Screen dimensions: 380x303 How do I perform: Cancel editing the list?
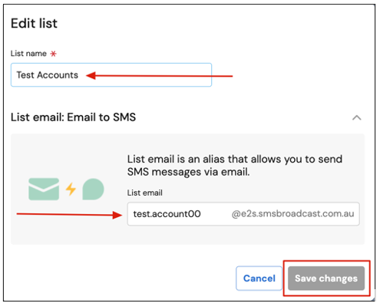[x=259, y=278]
